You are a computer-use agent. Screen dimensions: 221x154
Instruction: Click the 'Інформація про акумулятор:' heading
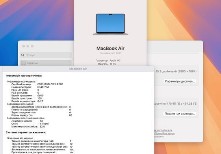click(24, 75)
